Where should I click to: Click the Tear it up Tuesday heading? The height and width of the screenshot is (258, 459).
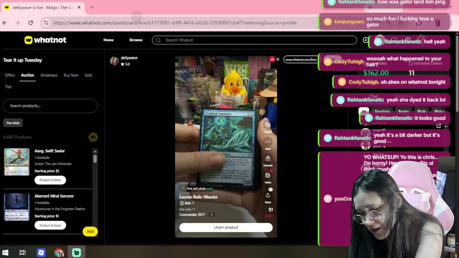[23, 60]
